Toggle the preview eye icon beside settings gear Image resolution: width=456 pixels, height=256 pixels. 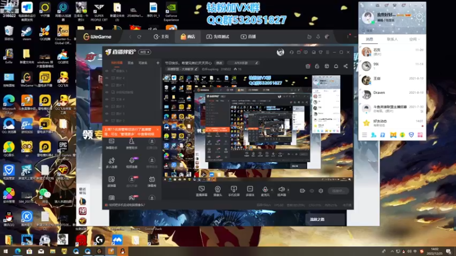tap(312, 191)
